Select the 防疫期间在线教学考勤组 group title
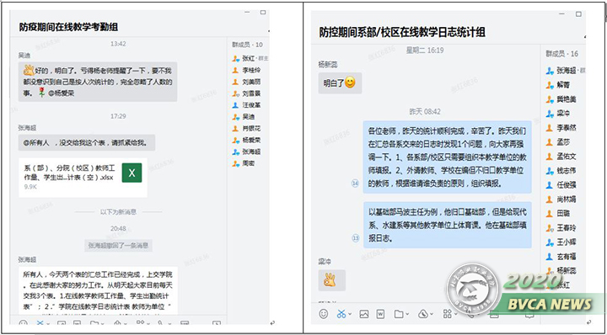 coord(68,27)
